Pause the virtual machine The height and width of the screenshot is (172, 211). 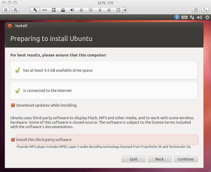(6, 10)
